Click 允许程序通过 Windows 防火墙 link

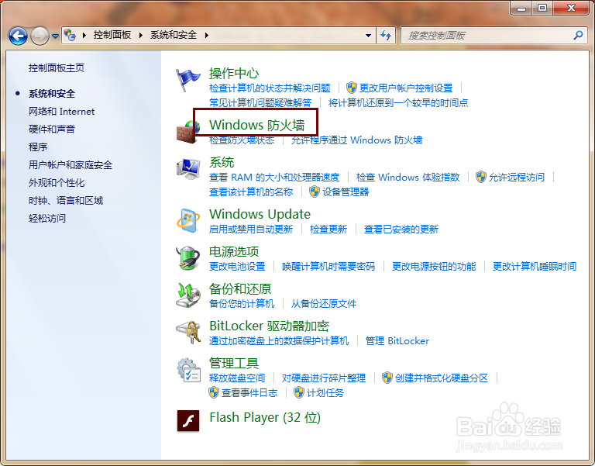tap(356, 140)
